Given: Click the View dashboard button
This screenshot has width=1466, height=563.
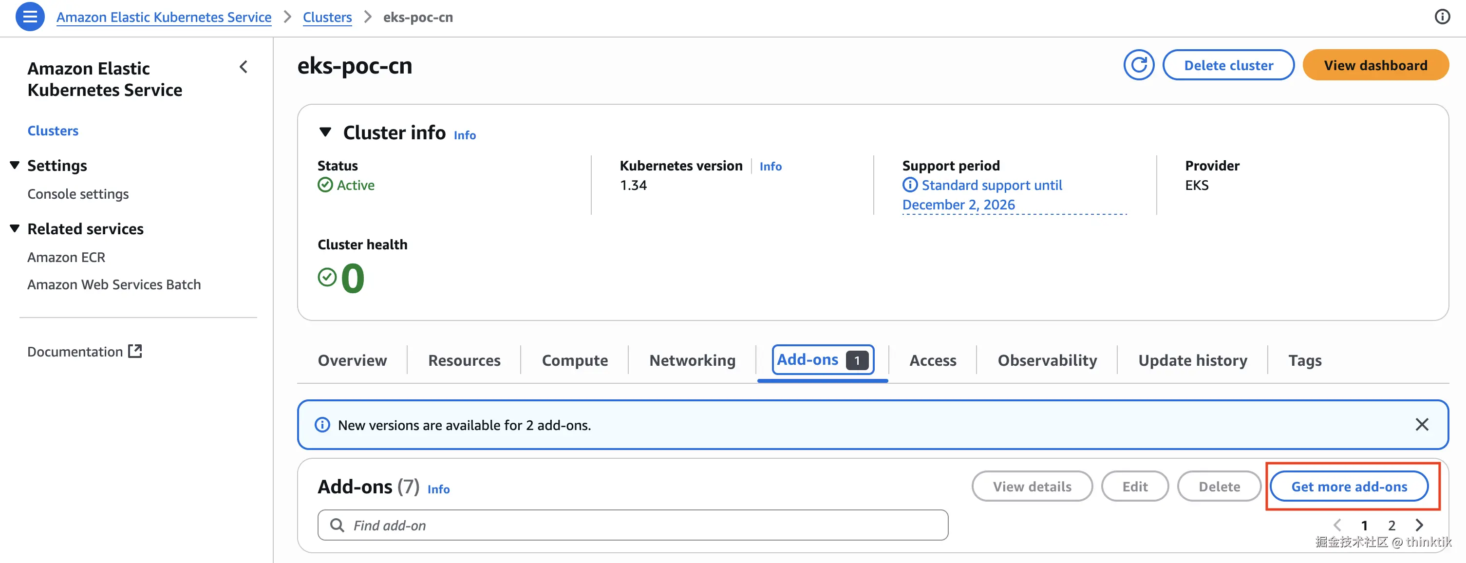Looking at the screenshot, I should tap(1375, 65).
